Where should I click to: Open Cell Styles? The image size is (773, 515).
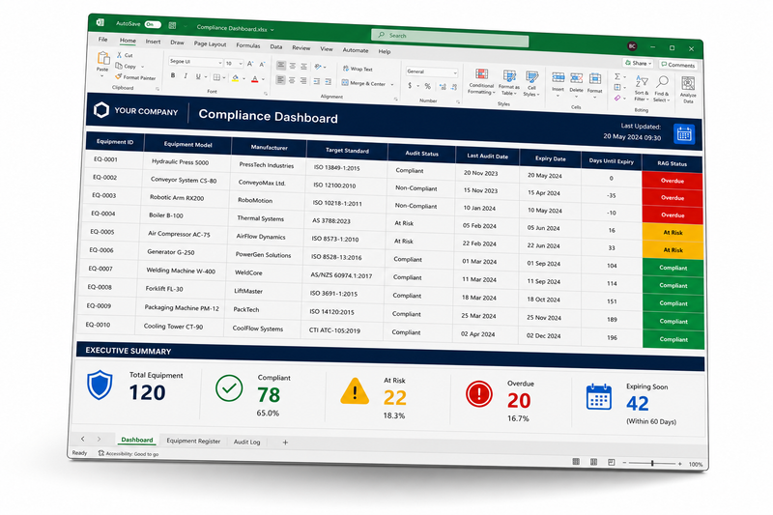pos(531,84)
